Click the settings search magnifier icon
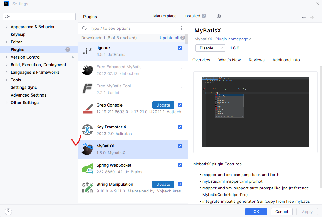This screenshot has height=217, width=322. pyautogui.click(x=7, y=17)
